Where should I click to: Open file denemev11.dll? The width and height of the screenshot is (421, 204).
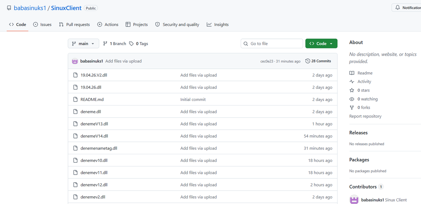[94, 173]
